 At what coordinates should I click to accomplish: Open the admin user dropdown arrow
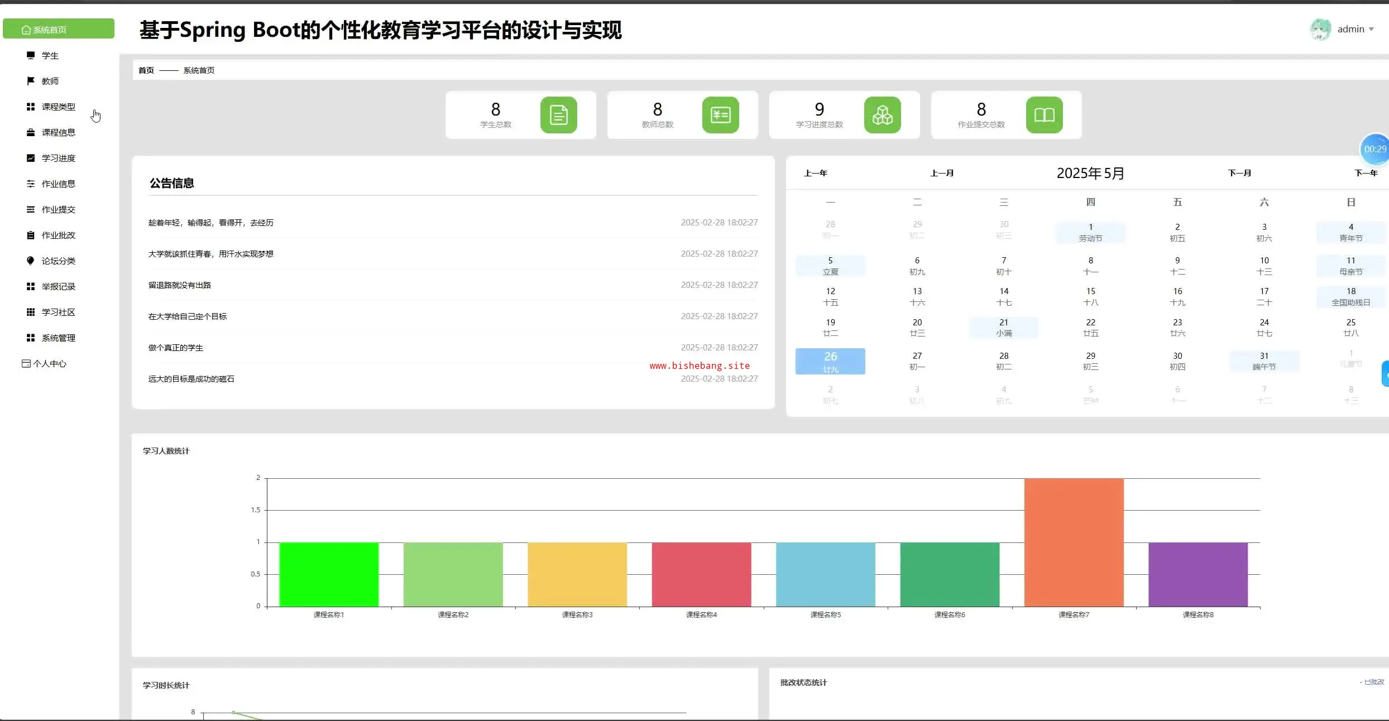coord(1371,29)
